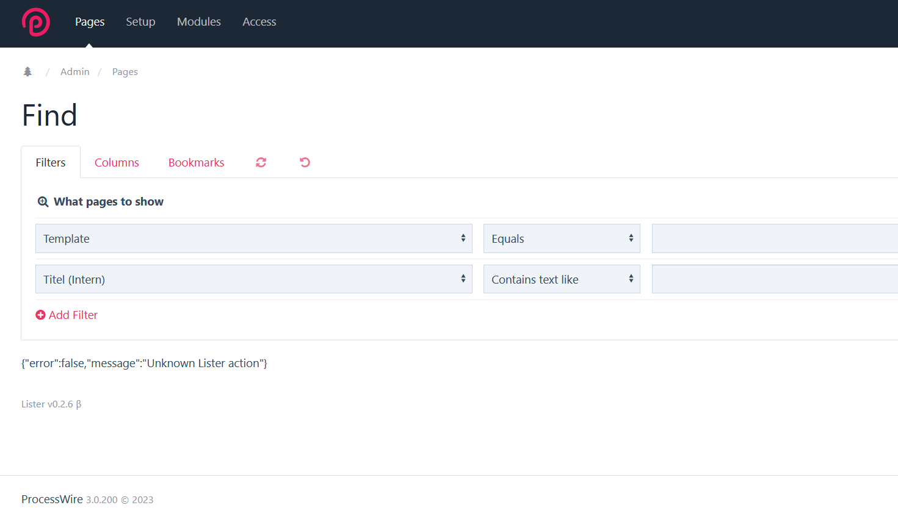
Task: Expand the Template field dropdown
Action: coord(253,238)
